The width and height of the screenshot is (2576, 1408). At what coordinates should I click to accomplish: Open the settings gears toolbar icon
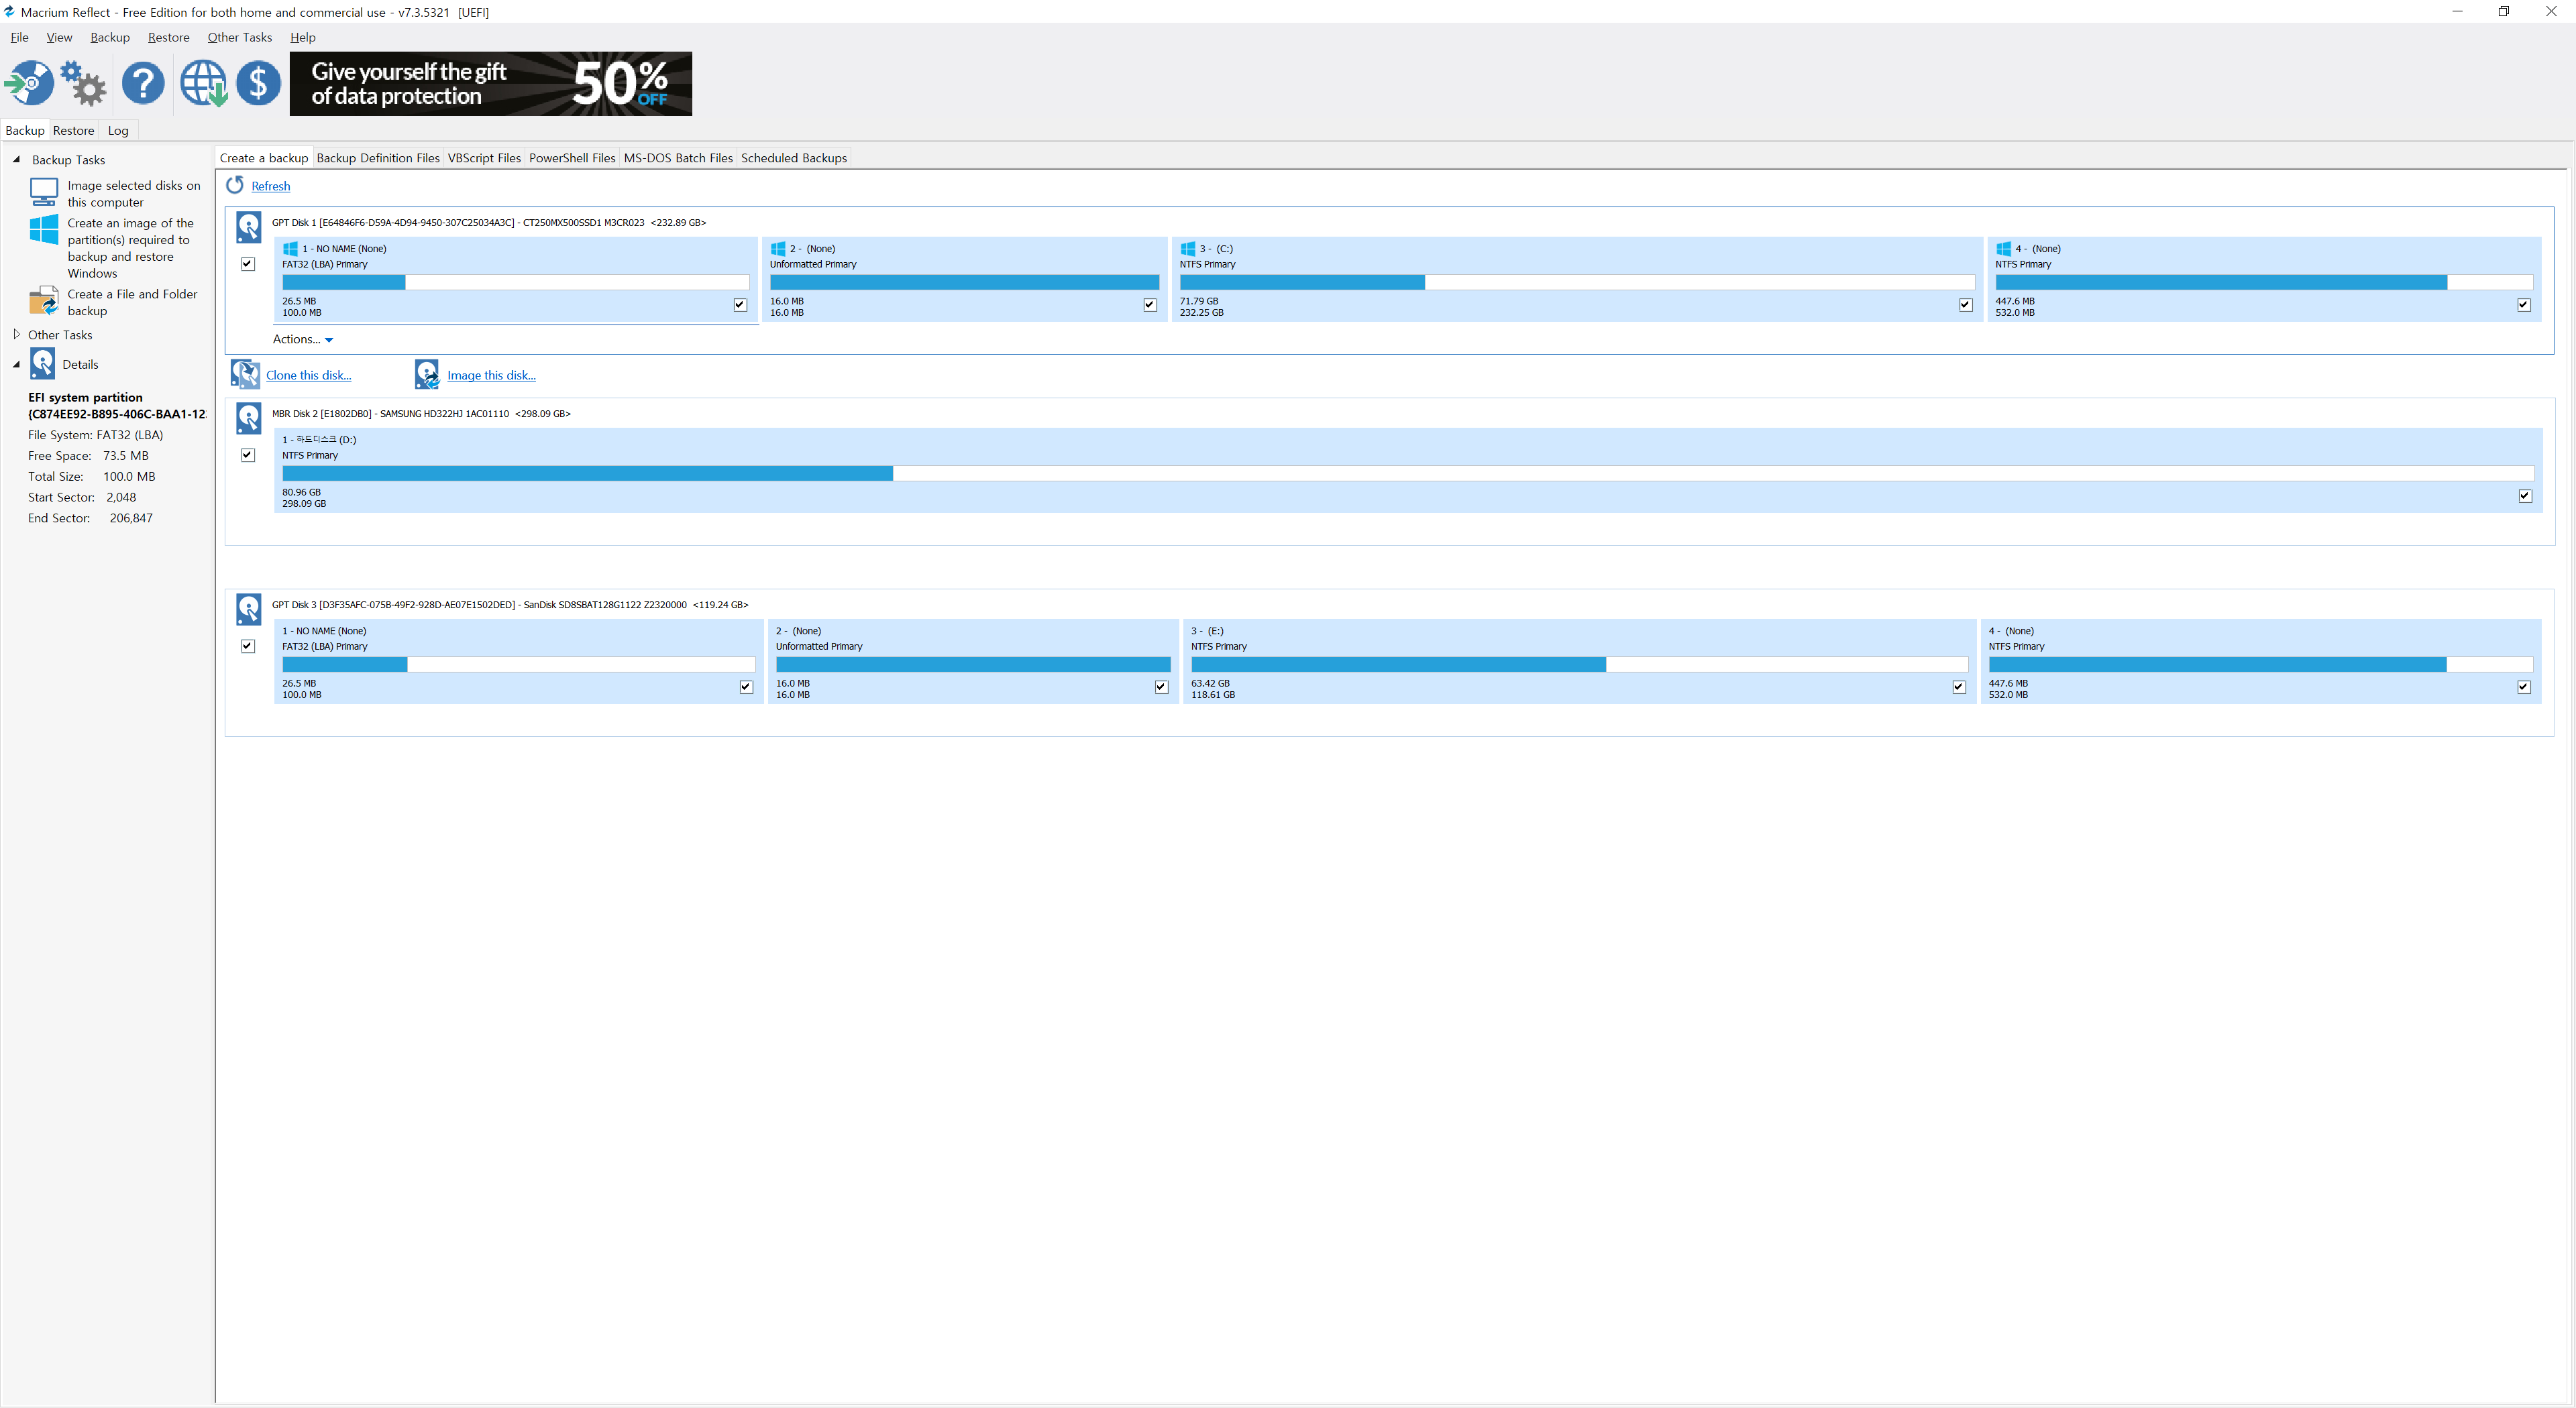[x=83, y=83]
